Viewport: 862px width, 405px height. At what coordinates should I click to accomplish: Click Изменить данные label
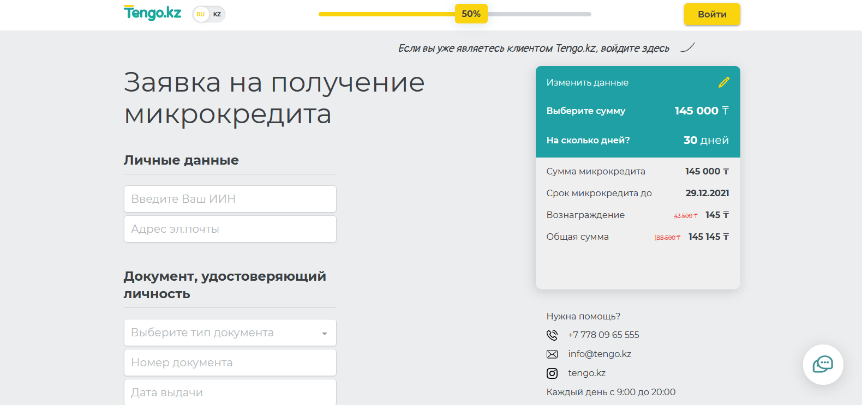[x=588, y=82]
